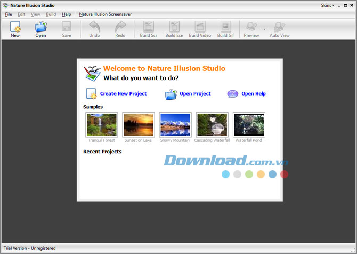This screenshot has height=254, width=357.
Task: Open the Snowy Mountain sample thumbnail
Action: (175, 125)
